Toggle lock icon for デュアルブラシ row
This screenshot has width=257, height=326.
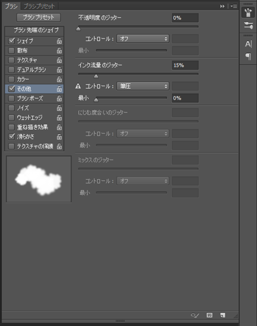[59, 70]
